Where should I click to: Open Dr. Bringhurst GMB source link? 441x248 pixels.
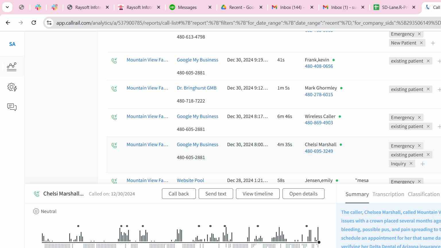click(x=197, y=88)
